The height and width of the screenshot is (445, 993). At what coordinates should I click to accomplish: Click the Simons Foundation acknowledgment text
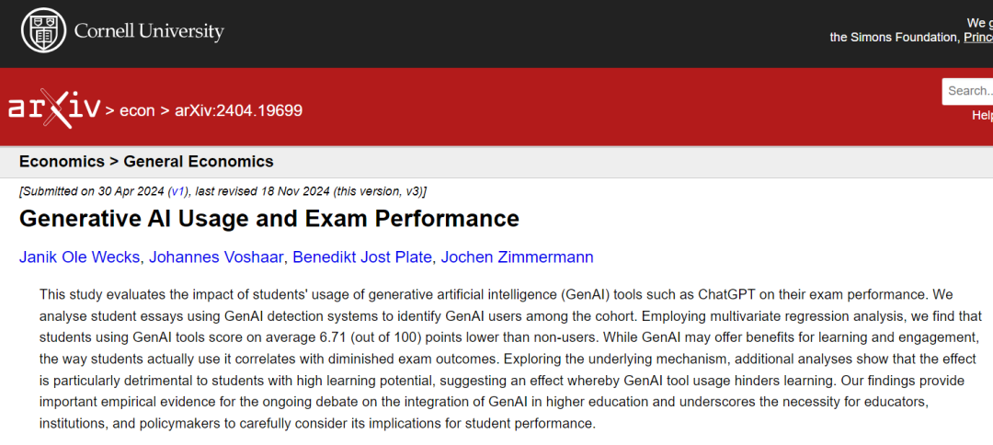click(x=894, y=38)
